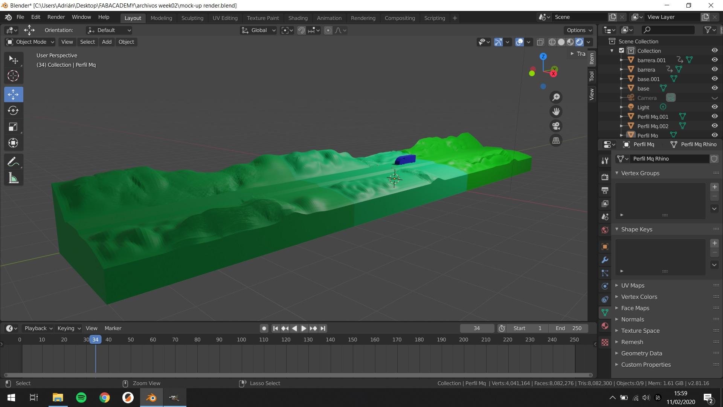Viewport: 723px width, 407px height.
Task: Toggle snapping magnet icon
Action: [301, 30]
